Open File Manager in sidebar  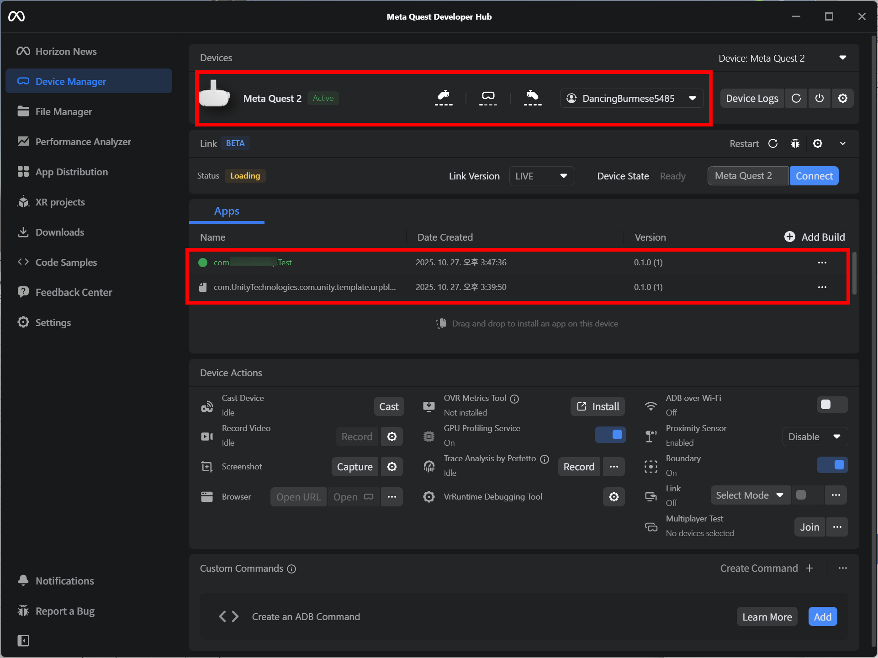[x=89, y=111]
